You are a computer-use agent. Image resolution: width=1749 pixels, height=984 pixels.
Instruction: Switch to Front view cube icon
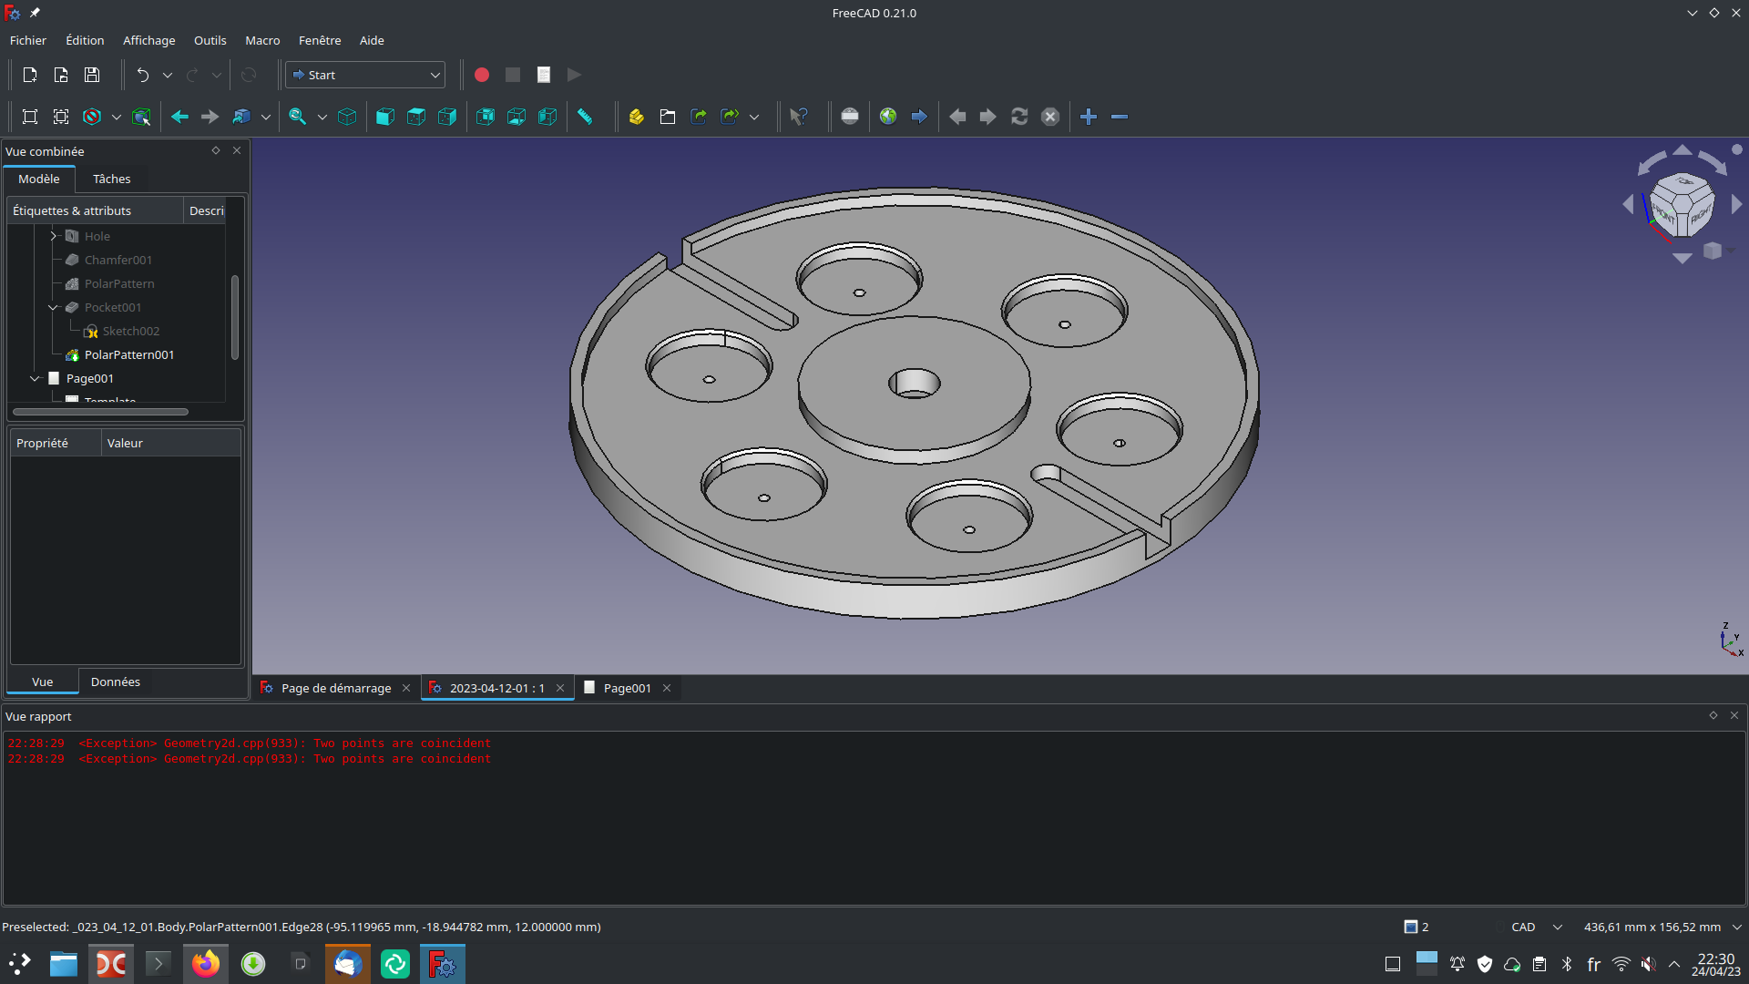[x=385, y=117]
